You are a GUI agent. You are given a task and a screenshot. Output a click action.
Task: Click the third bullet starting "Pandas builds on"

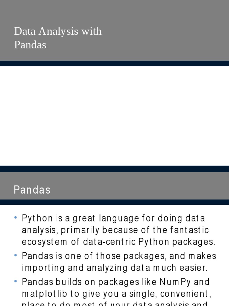116,288
